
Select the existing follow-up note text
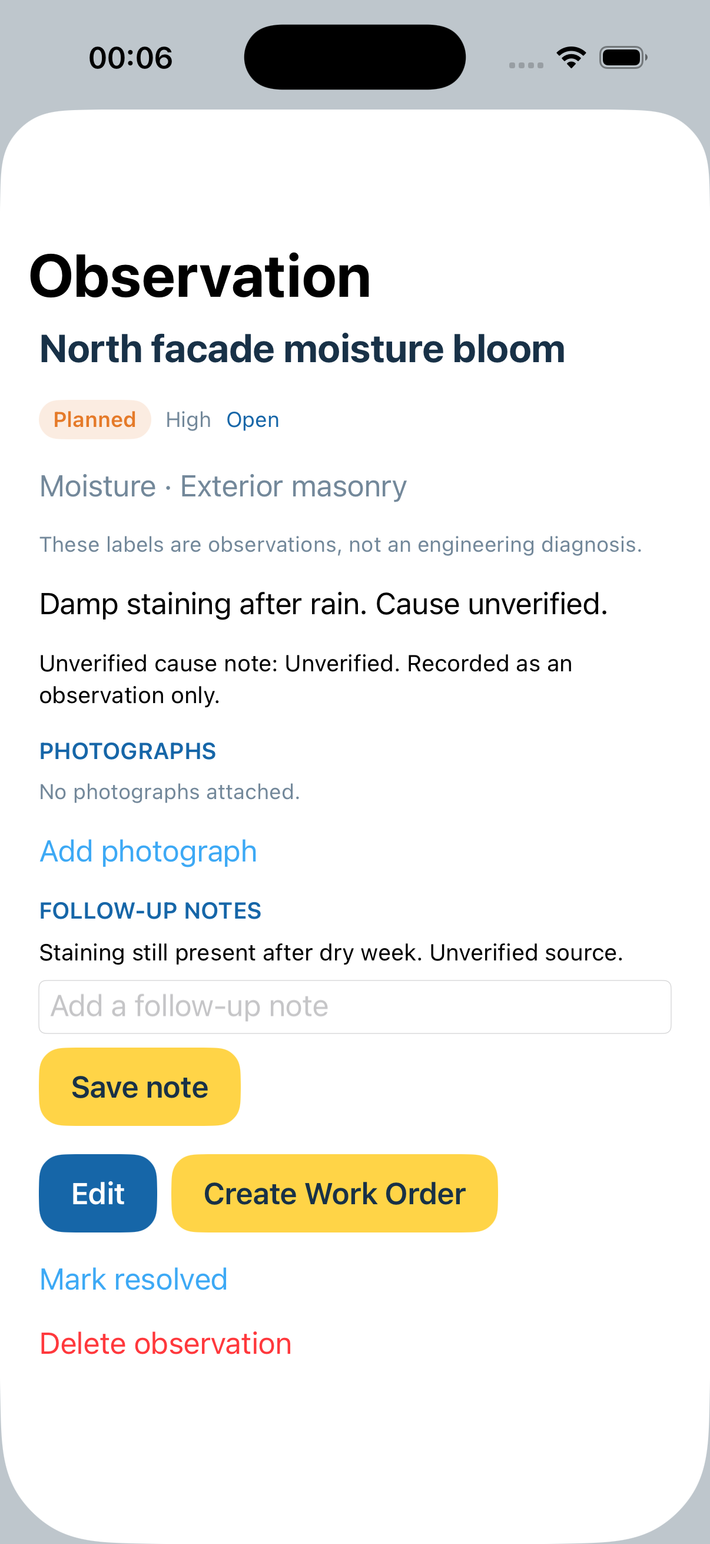point(331,953)
